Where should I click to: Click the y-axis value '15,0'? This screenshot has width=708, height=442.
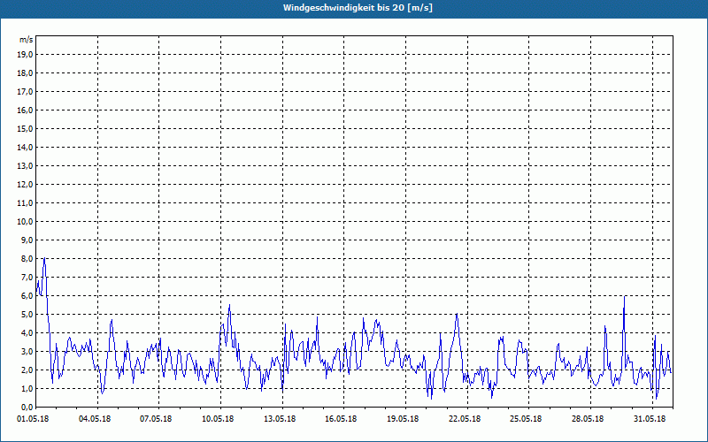25,128
